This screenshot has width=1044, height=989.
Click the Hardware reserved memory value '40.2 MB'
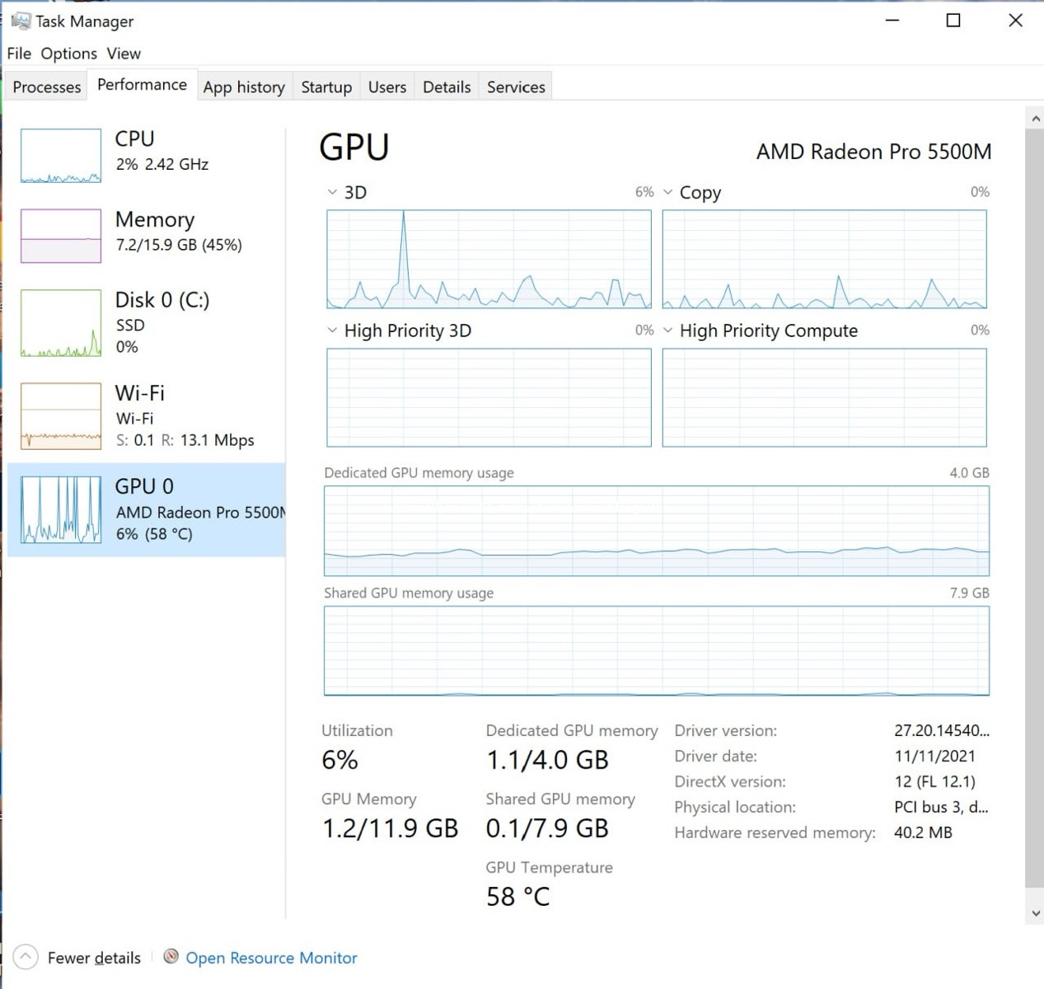pos(923,832)
